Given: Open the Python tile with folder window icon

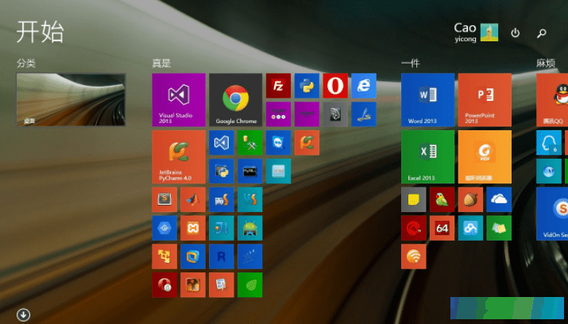Looking at the screenshot, I should click(x=222, y=172).
